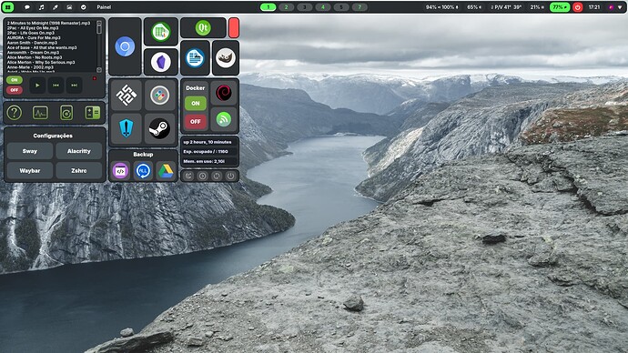Image resolution: width=628 pixels, height=353 pixels.
Task: Turn Docker OFF
Action: tap(196, 122)
